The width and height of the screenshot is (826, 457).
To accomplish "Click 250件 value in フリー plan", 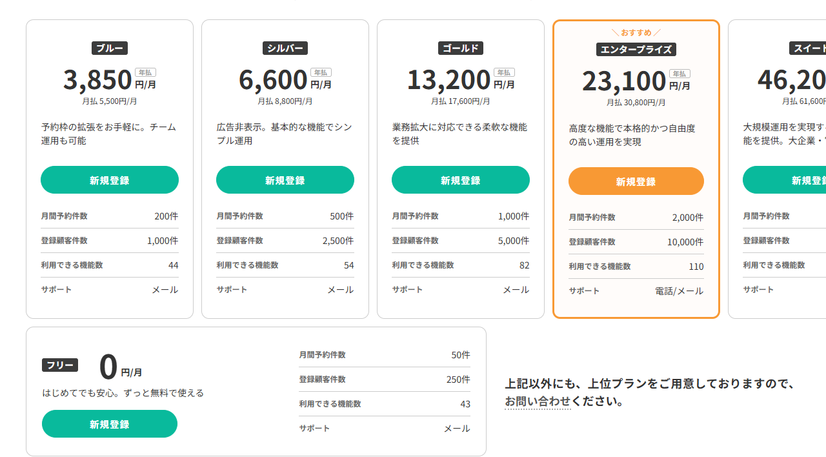I will click(458, 380).
